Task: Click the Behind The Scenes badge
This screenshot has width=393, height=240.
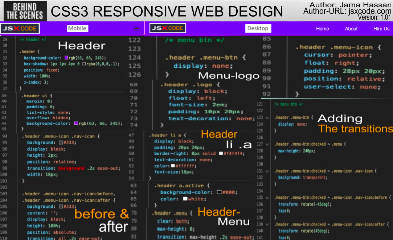Action: click(x=25, y=11)
